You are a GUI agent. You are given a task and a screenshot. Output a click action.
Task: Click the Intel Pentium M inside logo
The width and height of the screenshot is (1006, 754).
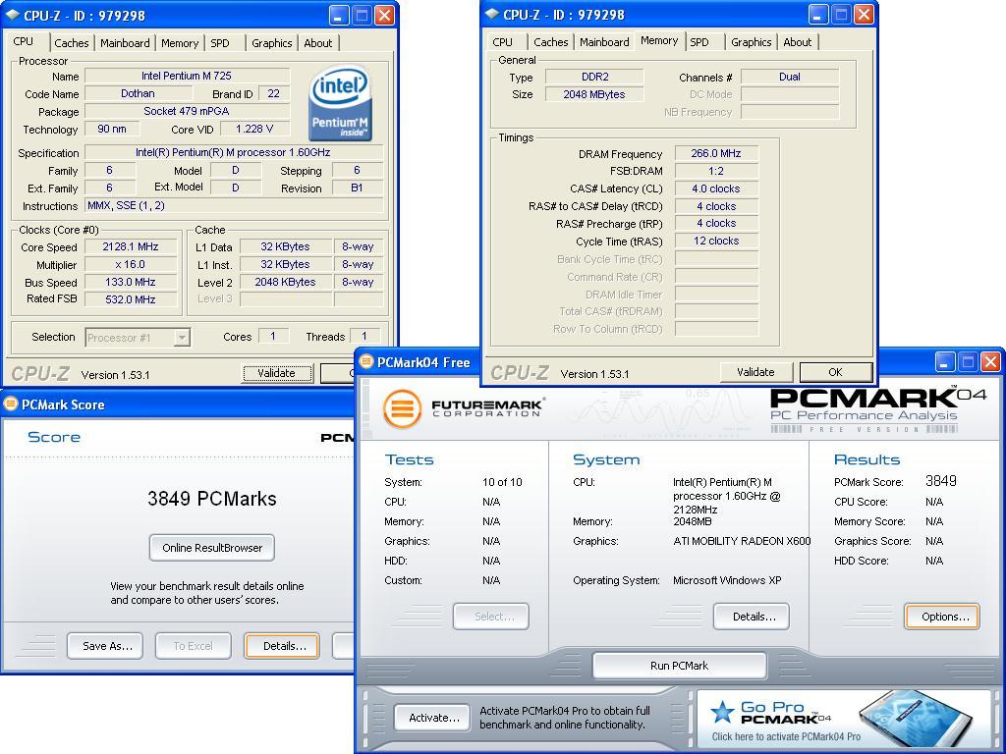point(340,103)
